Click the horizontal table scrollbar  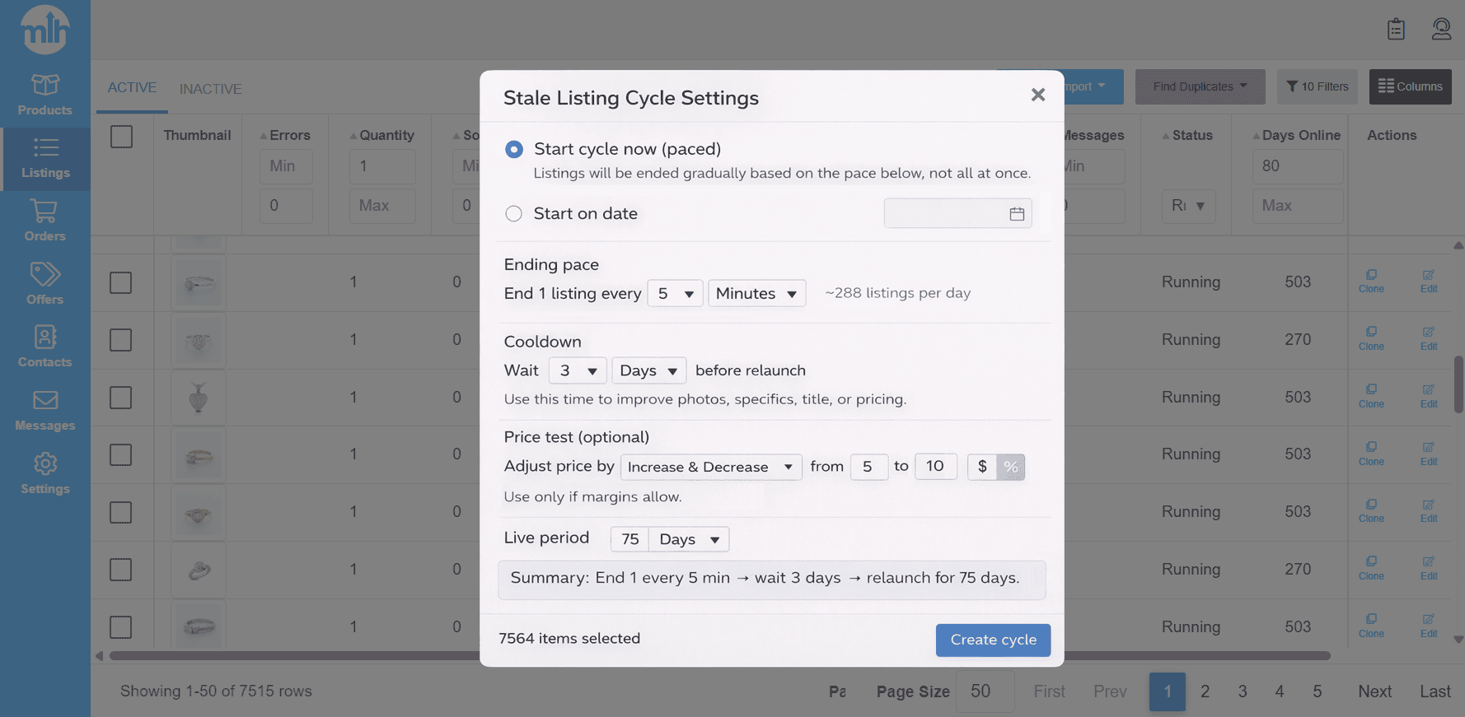click(720, 656)
